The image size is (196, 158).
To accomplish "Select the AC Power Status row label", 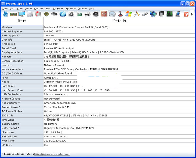I will coord(22,111).
